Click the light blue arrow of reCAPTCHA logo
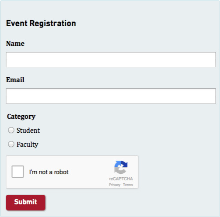 pyautogui.click(x=118, y=164)
